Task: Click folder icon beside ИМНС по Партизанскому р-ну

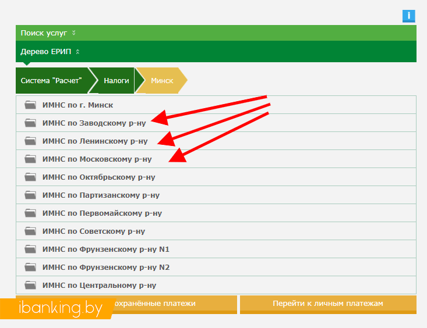Action: (30, 195)
